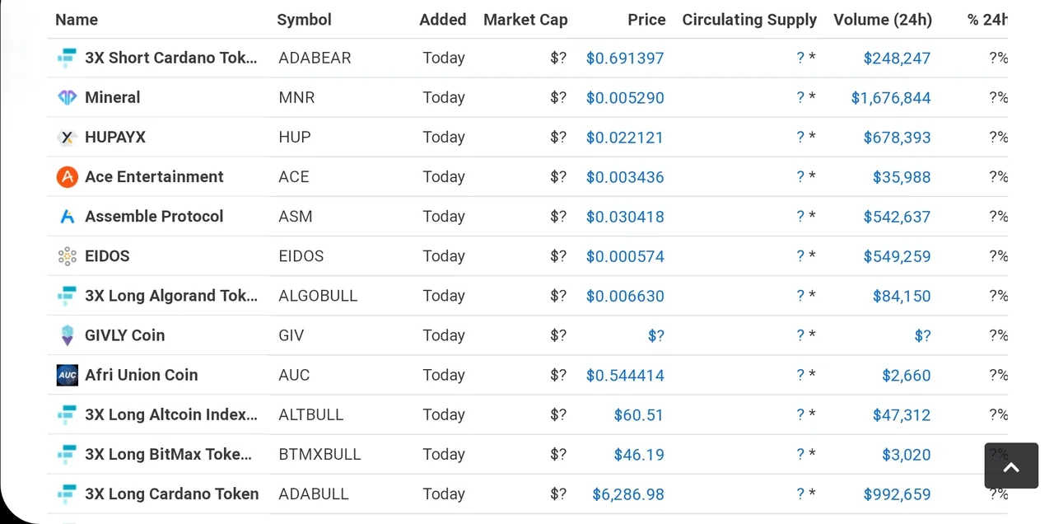
Task: Click the 3X Long Cardano Token icon
Action: pos(67,494)
